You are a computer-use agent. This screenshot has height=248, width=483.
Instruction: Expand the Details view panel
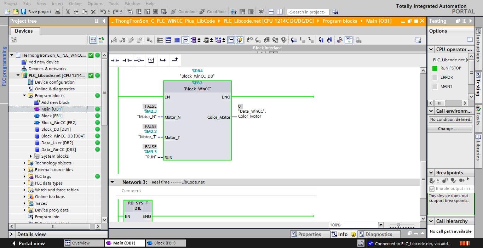pos(12,234)
